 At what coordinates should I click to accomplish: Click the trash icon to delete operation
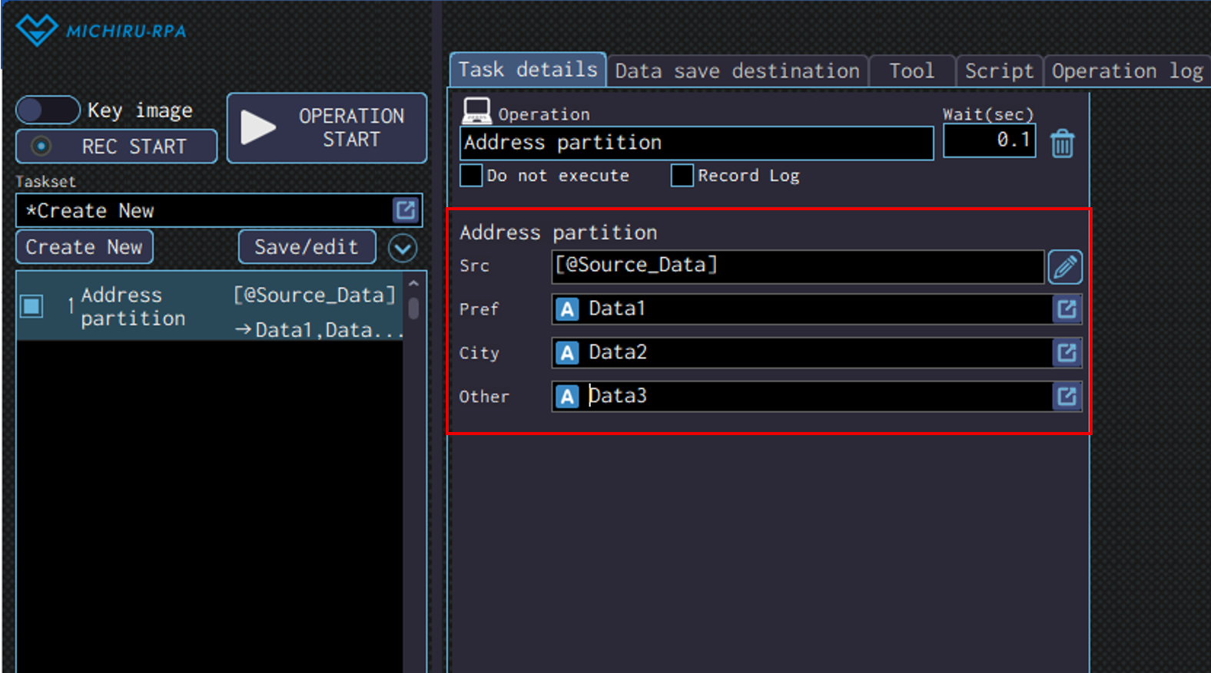tap(1062, 143)
